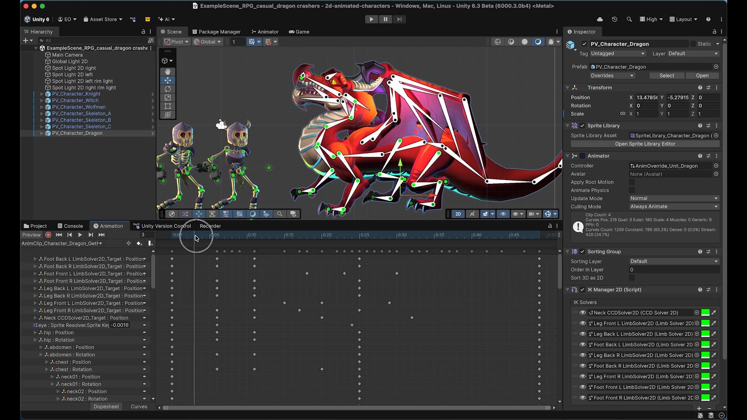747x420 pixels.
Task: Select the Hand view tool
Action: 168,72
